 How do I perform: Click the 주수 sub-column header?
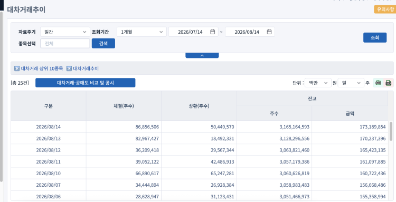pos(274,114)
